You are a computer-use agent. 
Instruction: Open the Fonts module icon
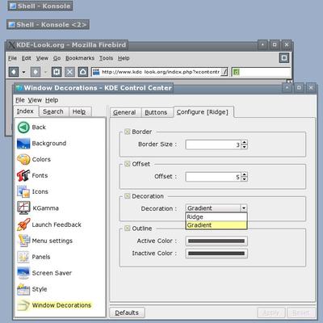point(23,175)
